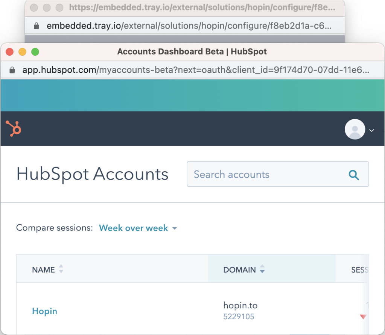Click the search magnifier icon
Image resolution: width=385 pixels, height=335 pixels.
tap(354, 175)
